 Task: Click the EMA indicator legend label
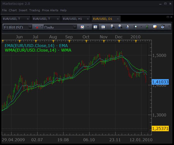pyautogui.click(x=36, y=46)
